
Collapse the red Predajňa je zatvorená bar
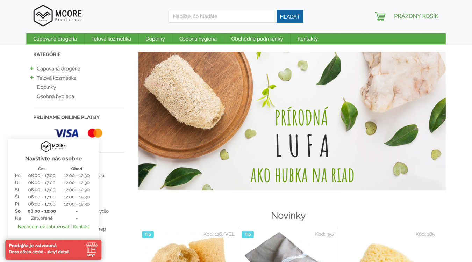click(53, 249)
